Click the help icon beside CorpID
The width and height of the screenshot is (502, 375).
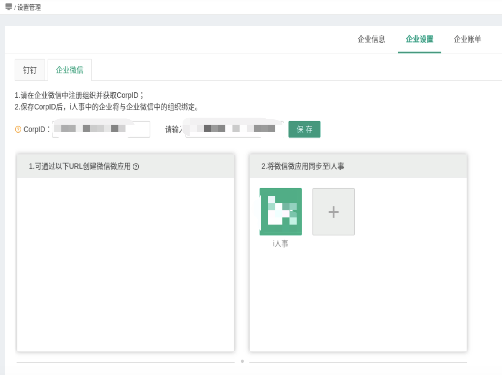(x=18, y=129)
